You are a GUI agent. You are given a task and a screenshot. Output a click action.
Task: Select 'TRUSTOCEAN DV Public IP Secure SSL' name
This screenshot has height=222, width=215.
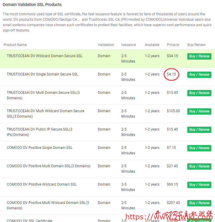(39, 132)
